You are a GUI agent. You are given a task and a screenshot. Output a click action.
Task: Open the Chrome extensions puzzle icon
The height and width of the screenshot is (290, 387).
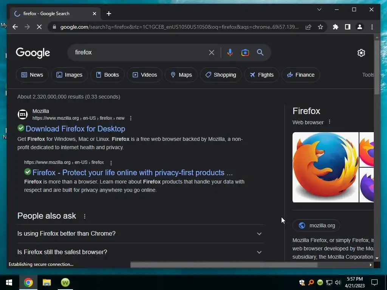tap(336, 27)
